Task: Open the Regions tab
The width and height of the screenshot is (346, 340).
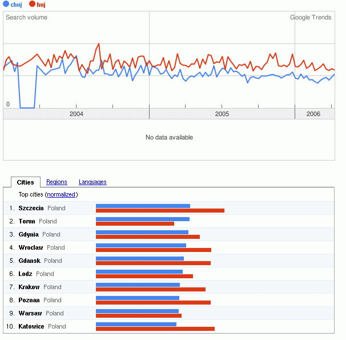Action: (57, 182)
